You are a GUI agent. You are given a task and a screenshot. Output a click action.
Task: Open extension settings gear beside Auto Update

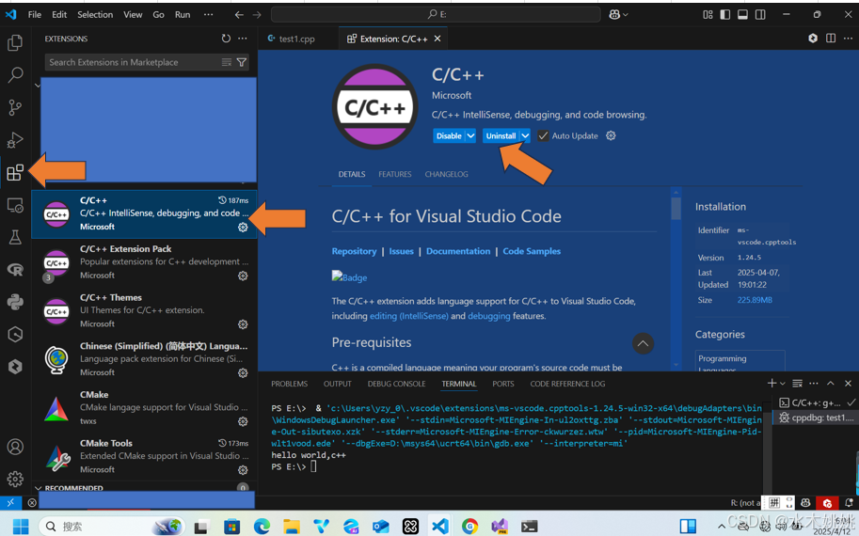(x=611, y=135)
